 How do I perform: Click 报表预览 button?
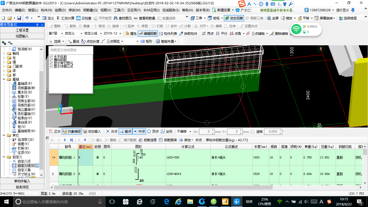[22, 187]
